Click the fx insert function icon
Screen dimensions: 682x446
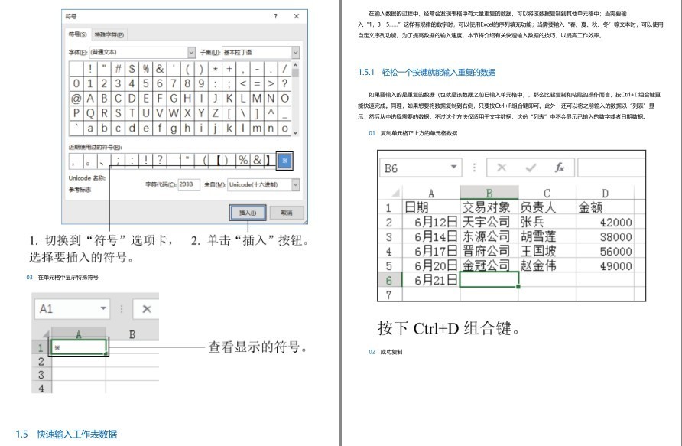[560, 168]
